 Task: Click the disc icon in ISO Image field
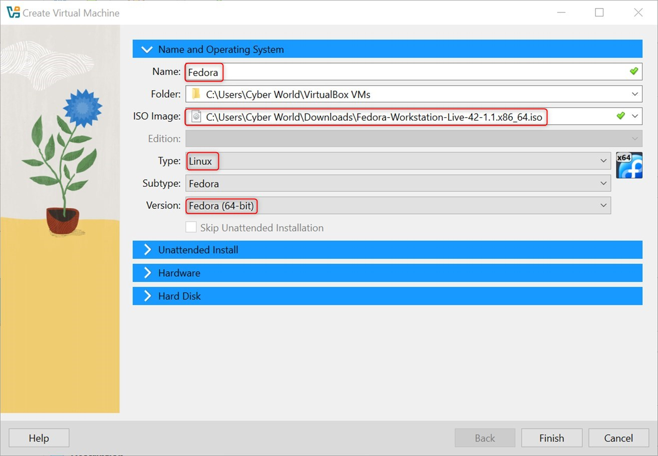coord(196,116)
